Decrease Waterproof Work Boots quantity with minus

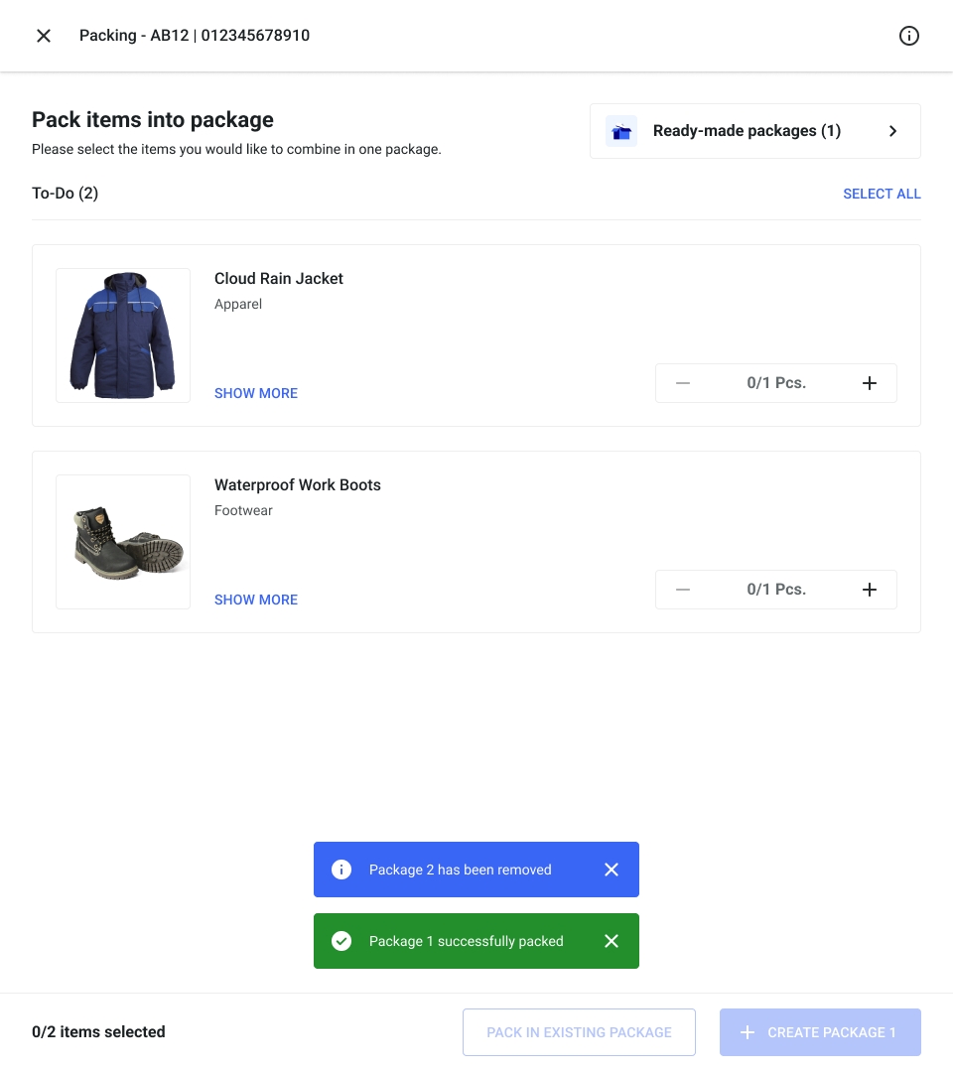coord(683,590)
